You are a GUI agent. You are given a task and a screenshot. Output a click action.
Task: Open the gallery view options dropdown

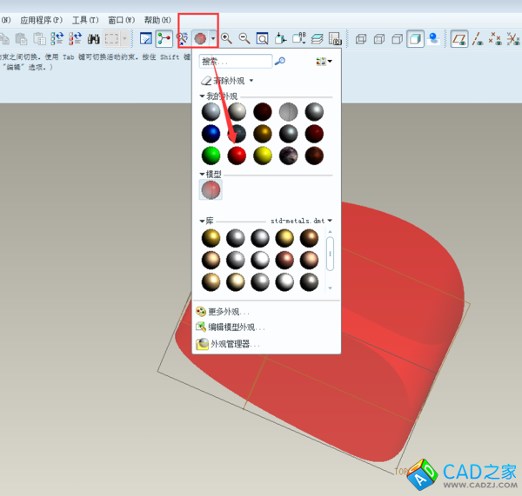pos(324,61)
